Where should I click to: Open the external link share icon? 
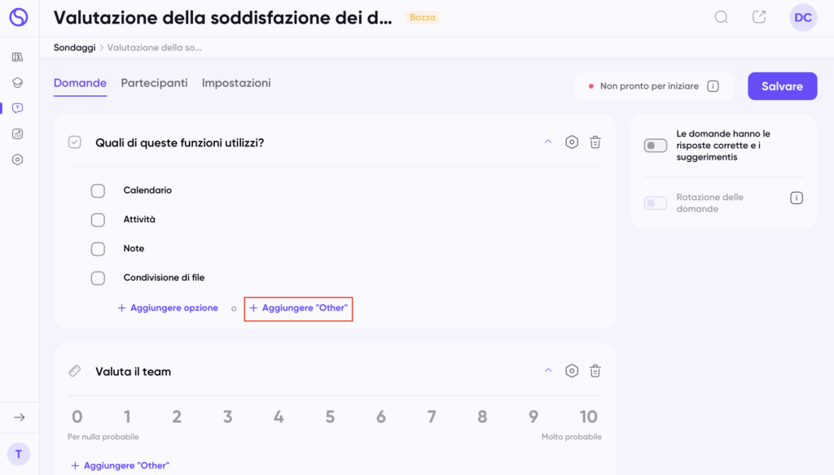click(x=759, y=17)
